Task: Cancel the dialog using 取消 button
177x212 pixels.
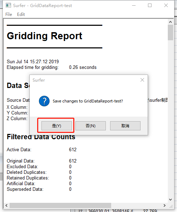Action: (125, 126)
